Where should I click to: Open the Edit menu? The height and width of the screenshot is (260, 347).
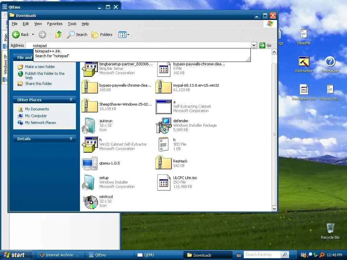[26, 24]
